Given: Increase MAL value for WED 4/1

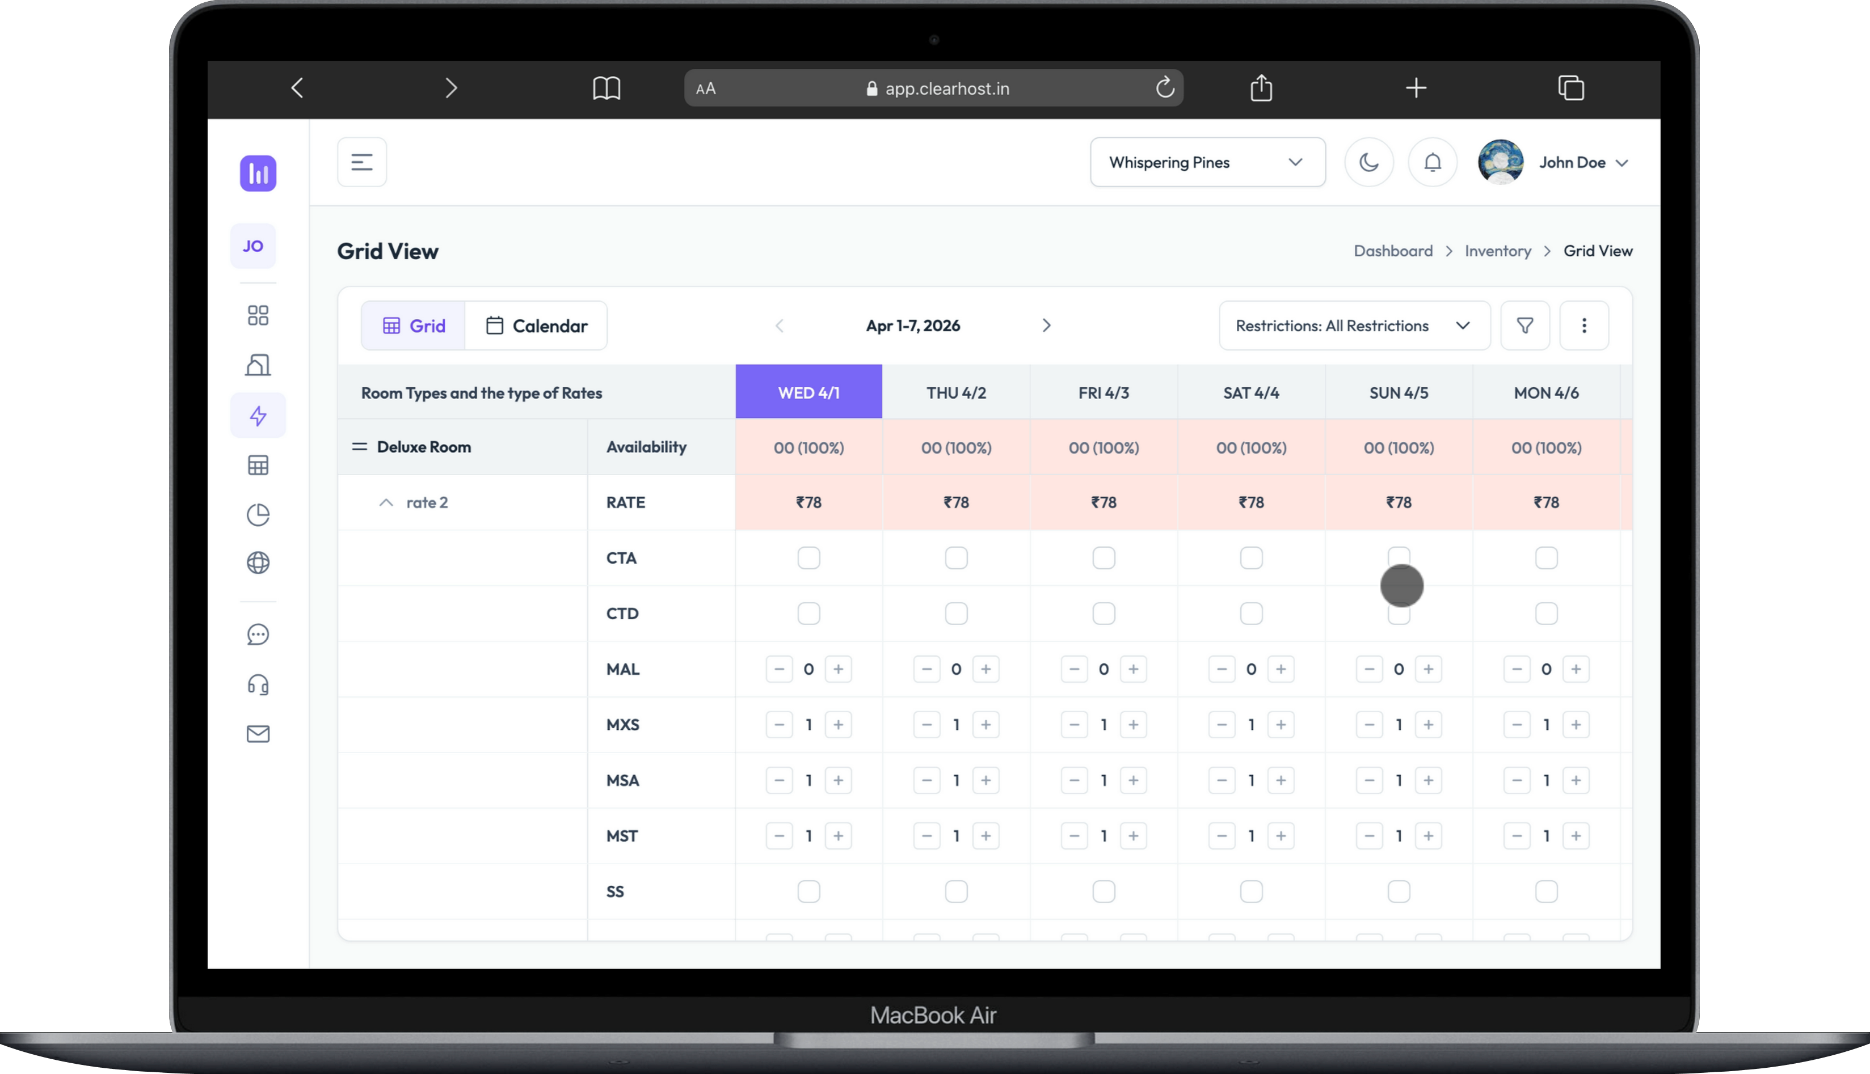Looking at the screenshot, I should 837,669.
